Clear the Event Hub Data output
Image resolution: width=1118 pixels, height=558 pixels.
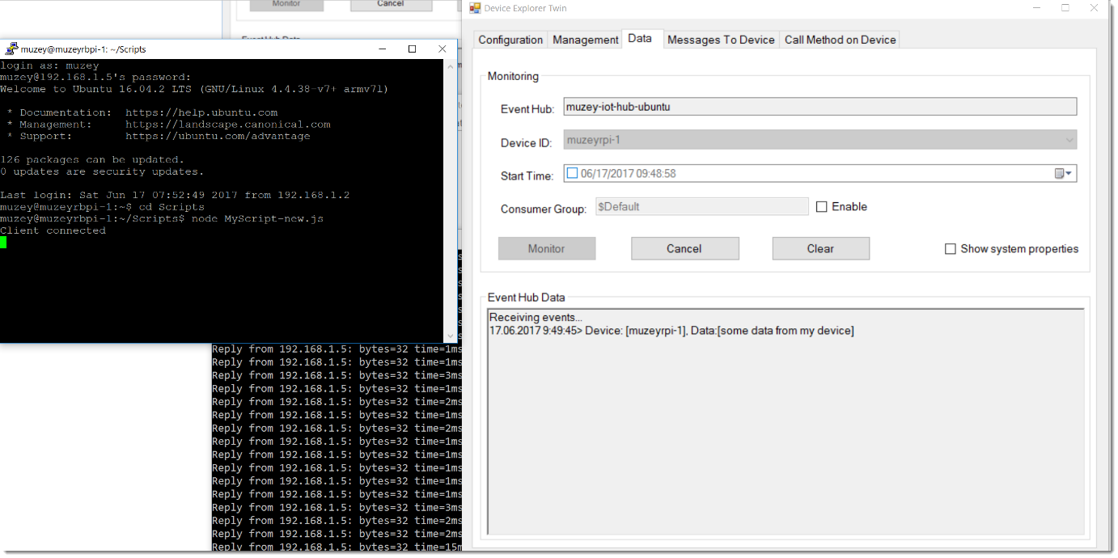820,248
